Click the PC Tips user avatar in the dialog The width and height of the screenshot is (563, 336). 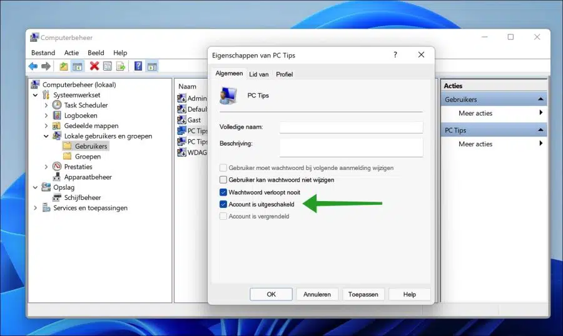pyautogui.click(x=228, y=96)
